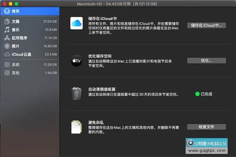Click the 优化… button

pyautogui.click(x=206, y=61)
